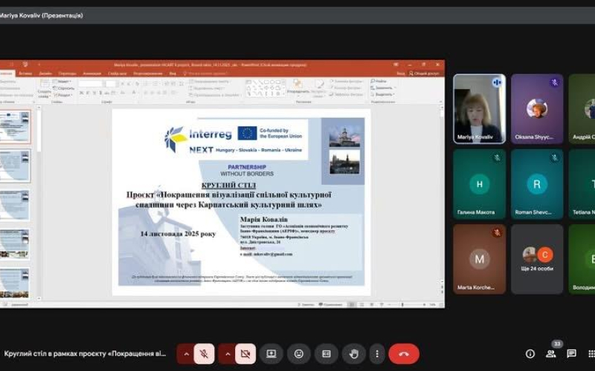Start slideshow from status bar icon

point(382,304)
